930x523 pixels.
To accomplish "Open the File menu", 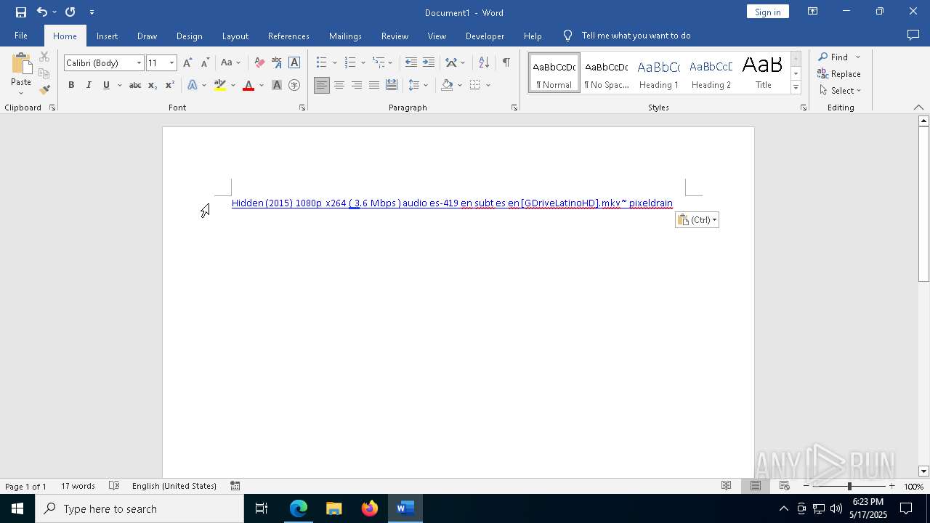I will tap(21, 36).
